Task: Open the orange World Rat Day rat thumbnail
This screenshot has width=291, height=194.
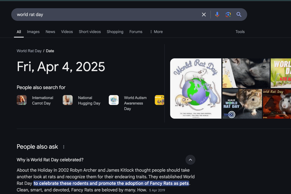Action: [x=277, y=104]
